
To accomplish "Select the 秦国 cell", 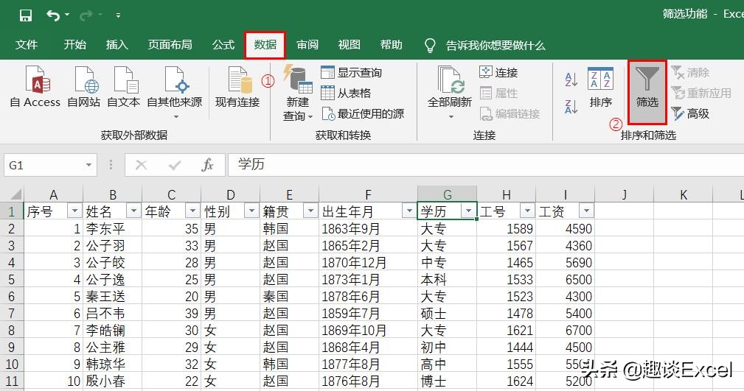I will tap(290, 296).
